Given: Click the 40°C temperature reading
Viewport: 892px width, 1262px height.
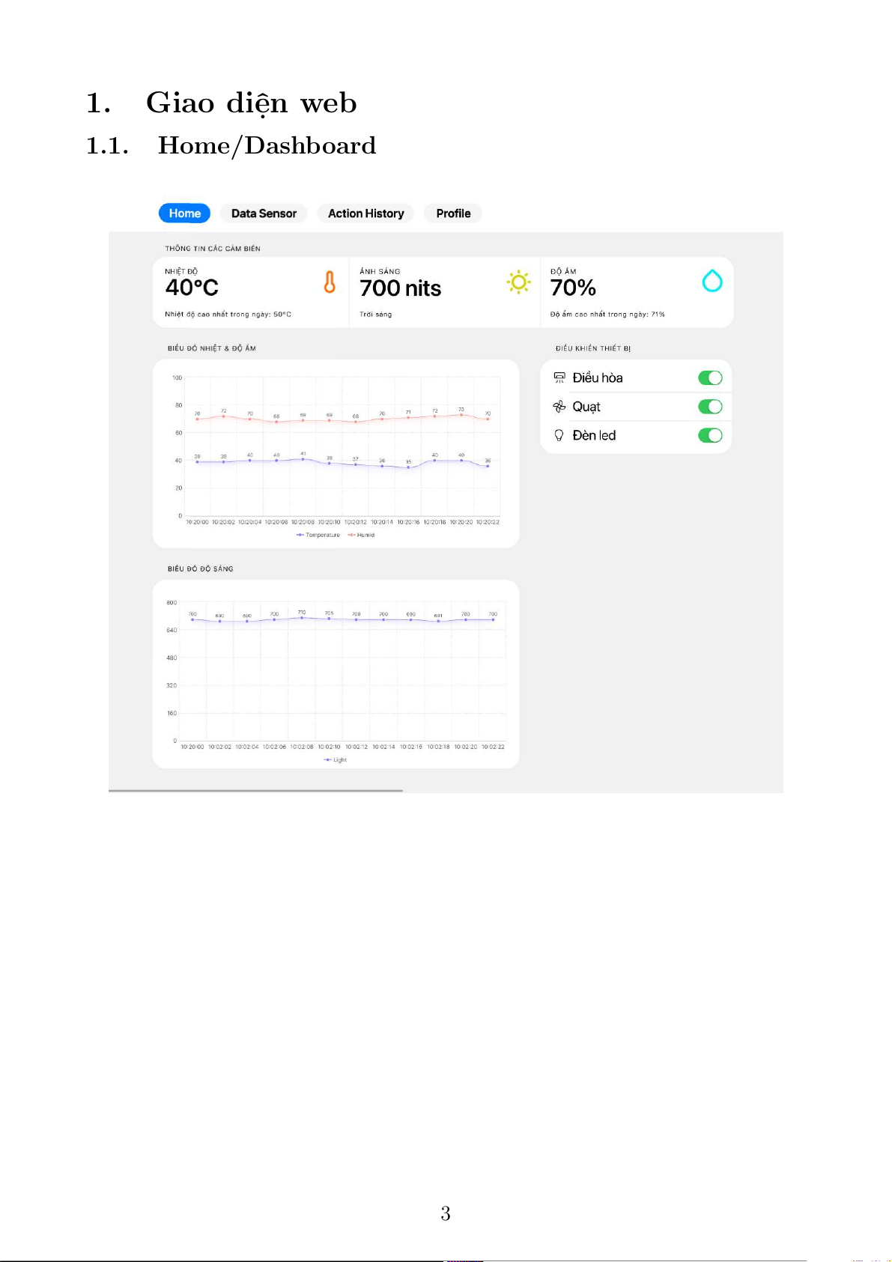Looking at the screenshot, I should click(x=192, y=288).
